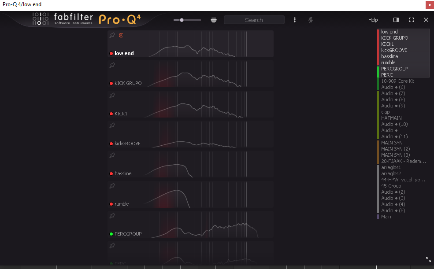Open the Help menu
This screenshot has width=434, height=269.
[373, 20]
